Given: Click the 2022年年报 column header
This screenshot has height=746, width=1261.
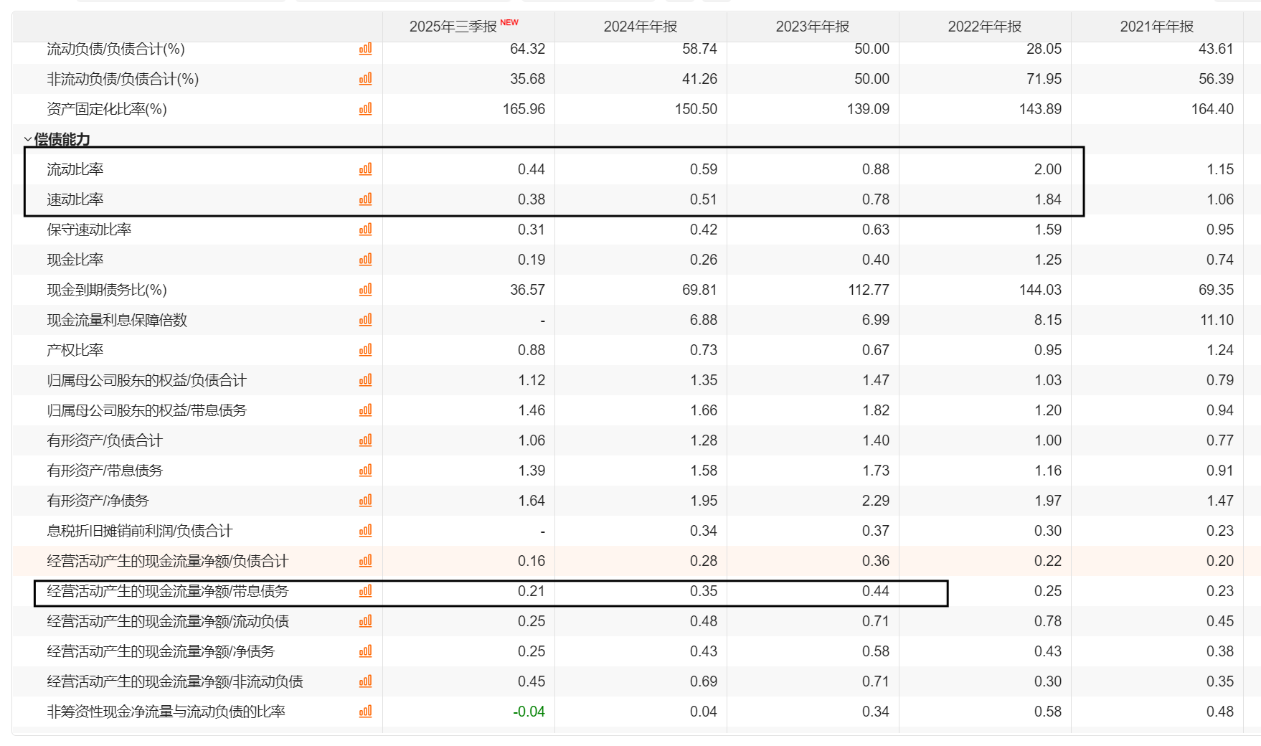Looking at the screenshot, I should [984, 27].
